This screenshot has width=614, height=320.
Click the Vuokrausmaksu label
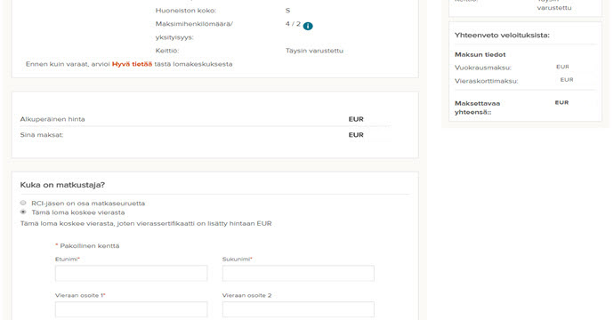click(x=483, y=68)
